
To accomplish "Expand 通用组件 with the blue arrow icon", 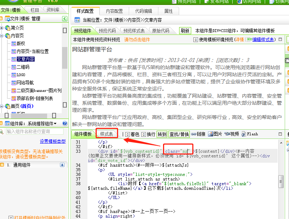I will click(x=62, y=165).
